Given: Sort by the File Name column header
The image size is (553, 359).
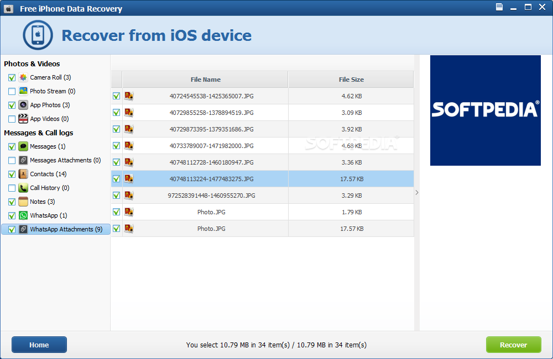Looking at the screenshot, I should (205, 80).
